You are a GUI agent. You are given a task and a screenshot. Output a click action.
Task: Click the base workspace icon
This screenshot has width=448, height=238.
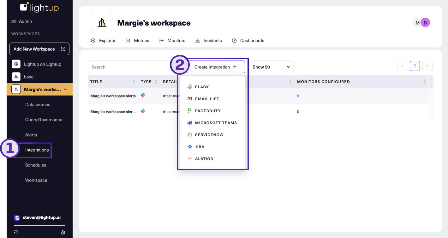click(16, 77)
